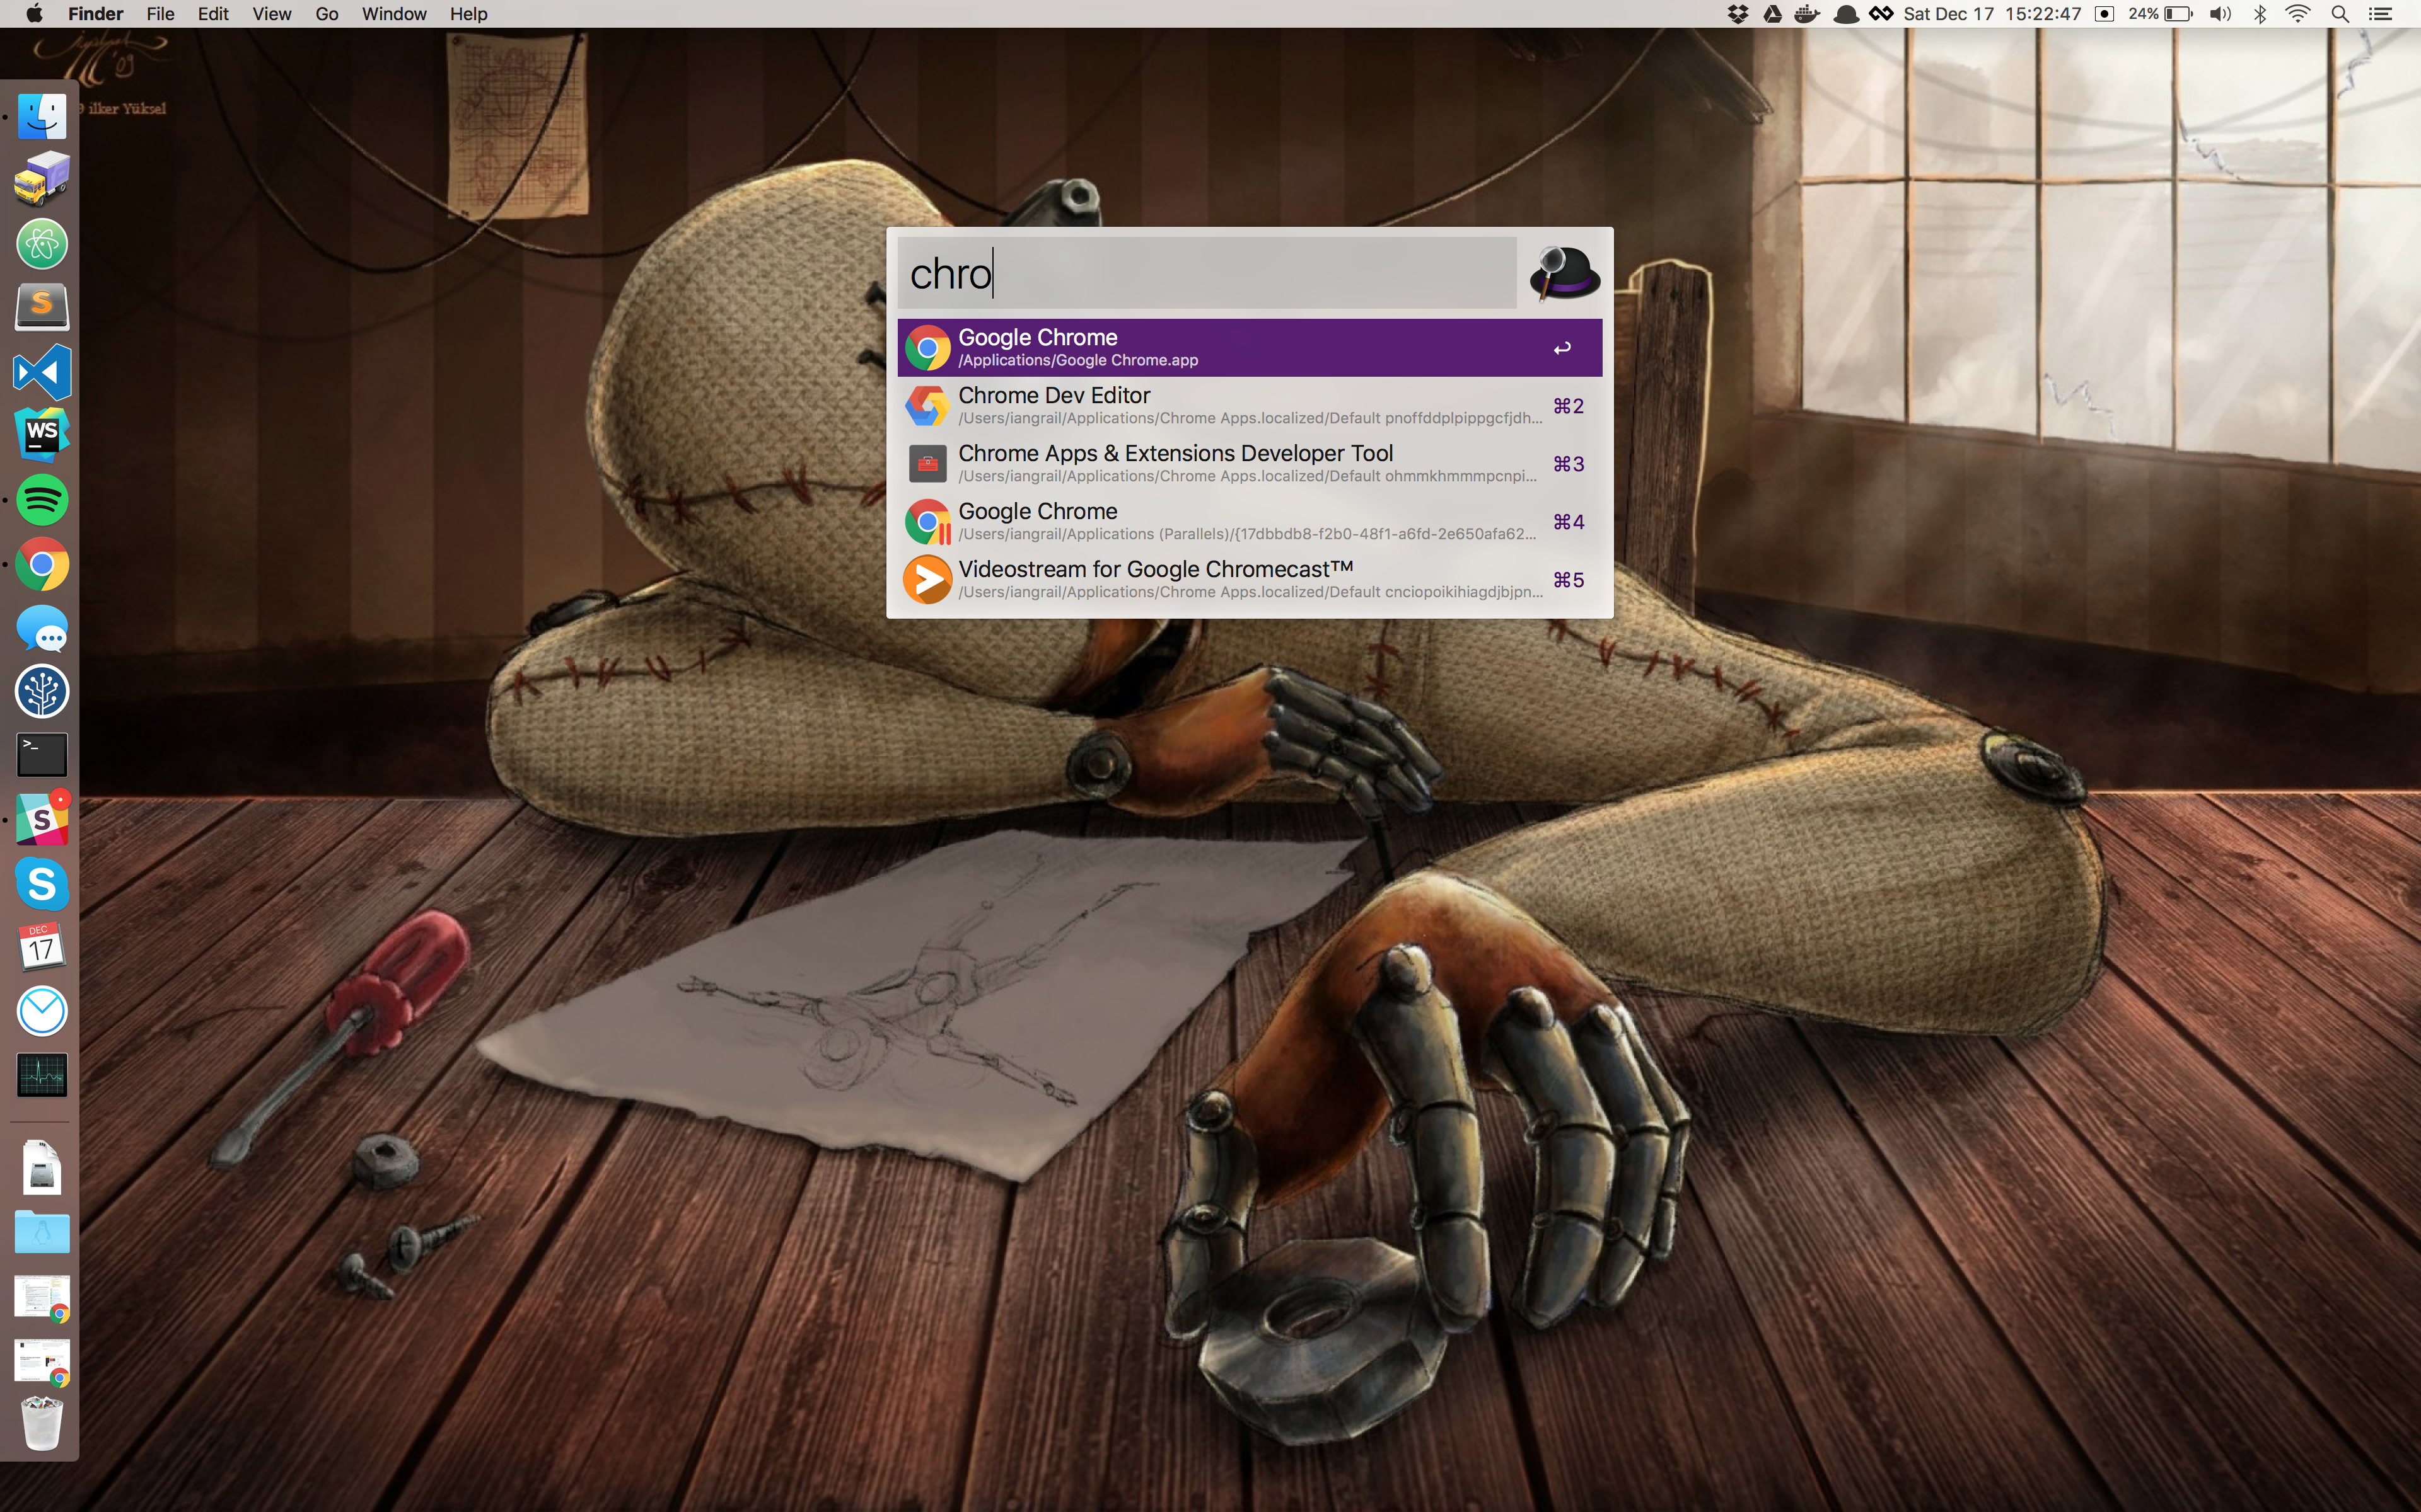The image size is (2421, 1512).
Task: Launch SourceTree from the dock
Action: click(x=42, y=691)
